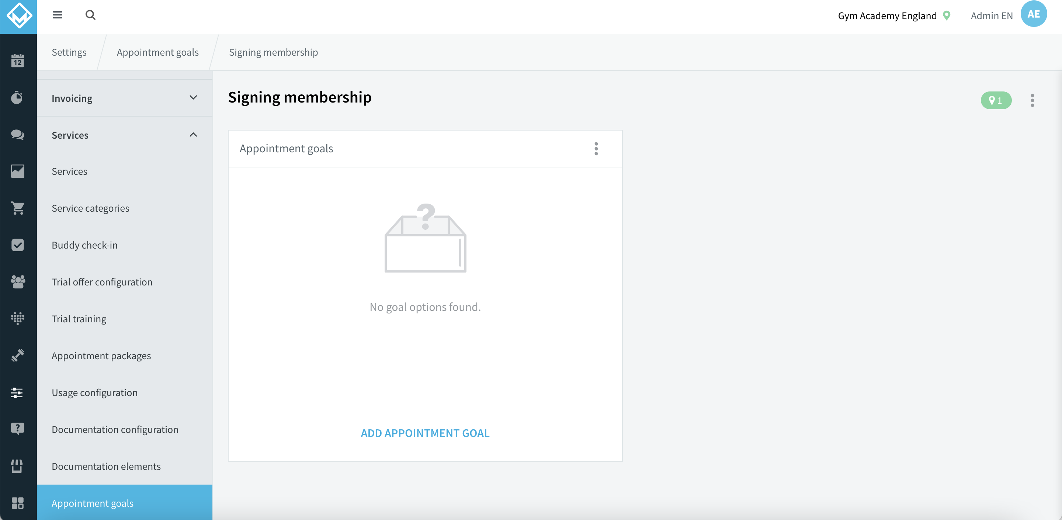Click the settings sliders sidebar icon

pos(17,392)
